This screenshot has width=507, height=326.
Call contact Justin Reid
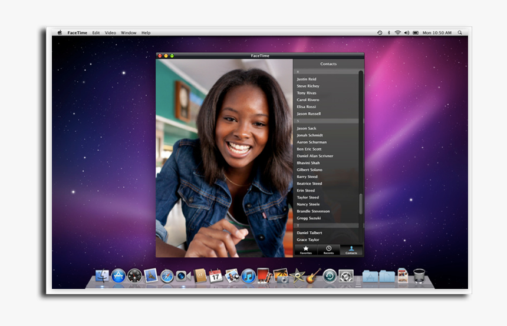[307, 79]
